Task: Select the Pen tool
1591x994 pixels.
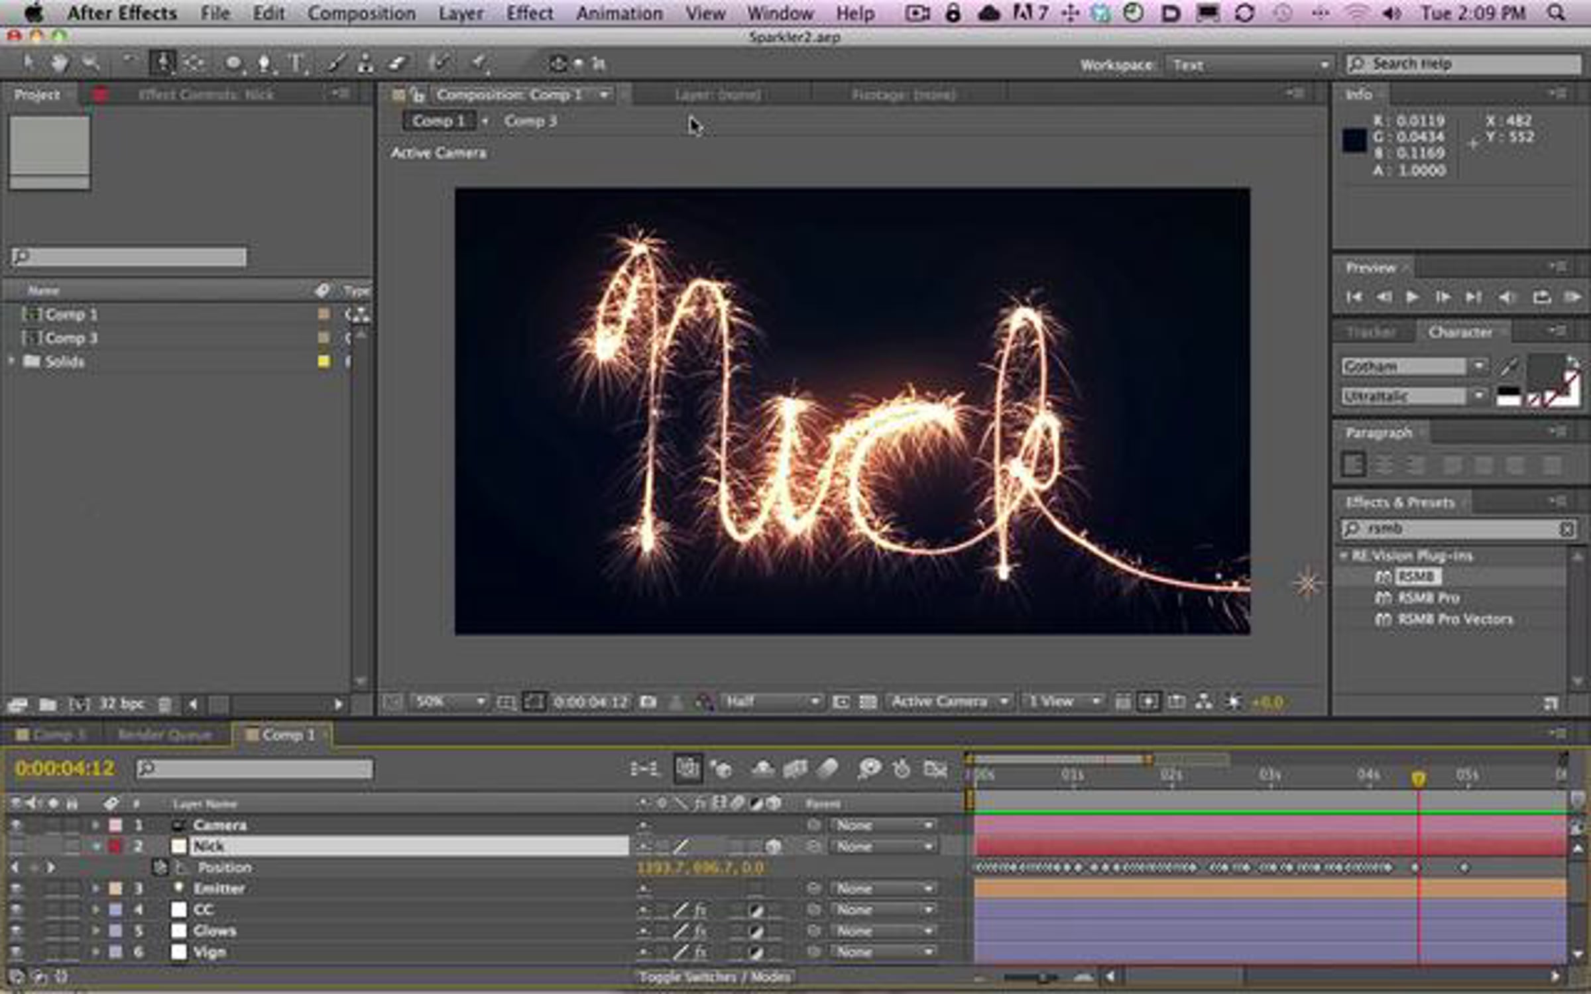Action: coord(264,64)
